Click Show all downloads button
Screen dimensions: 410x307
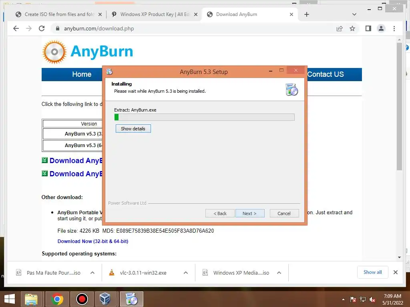pos(373,272)
